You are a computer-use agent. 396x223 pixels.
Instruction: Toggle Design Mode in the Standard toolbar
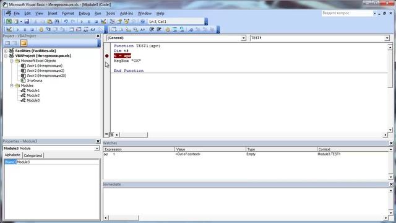click(103, 22)
